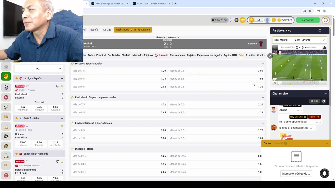This screenshot has height=188, width=335.
Task: Click the percent promotions sidebar icon
Action: pyautogui.click(x=6, y=175)
